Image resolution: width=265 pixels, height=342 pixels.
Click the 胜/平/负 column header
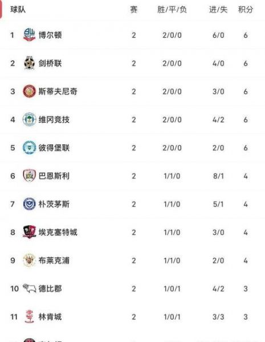pyautogui.click(x=172, y=9)
